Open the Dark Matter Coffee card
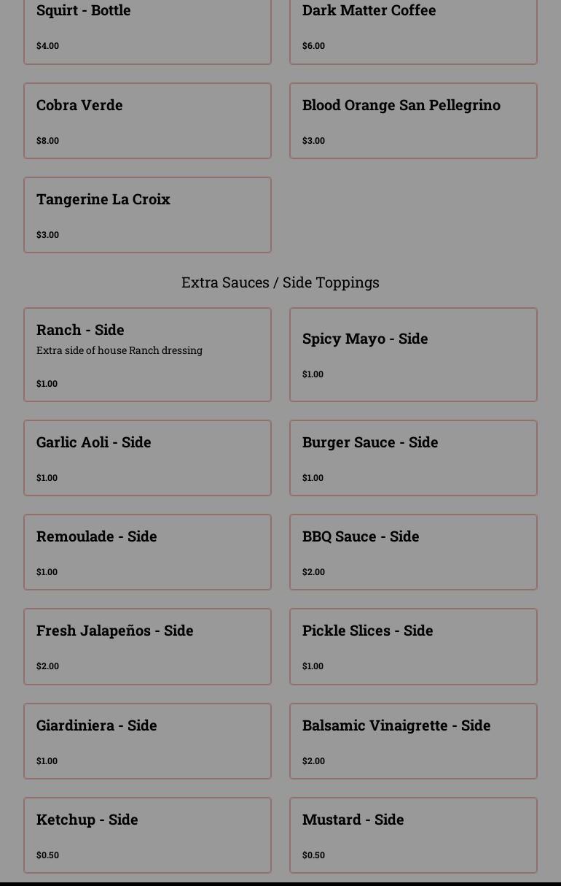The height and width of the screenshot is (886, 561). 413,31
